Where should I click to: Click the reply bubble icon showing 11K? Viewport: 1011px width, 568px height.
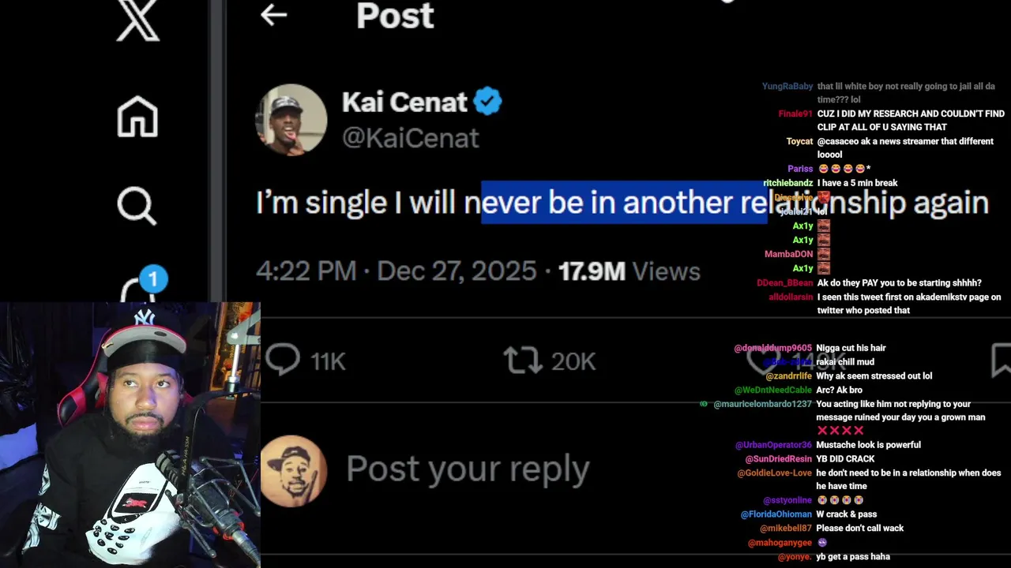pos(284,361)
